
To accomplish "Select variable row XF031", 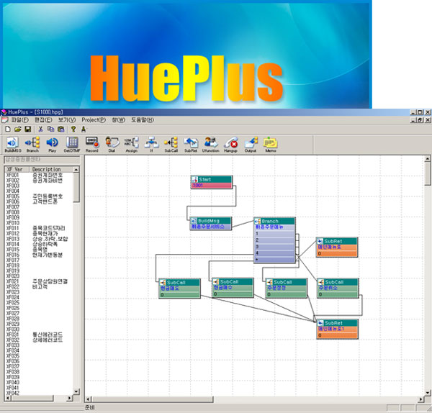I will (x=39, y=335).
